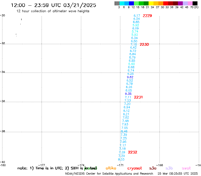Click the wave height value 7.93

point(125,124)
